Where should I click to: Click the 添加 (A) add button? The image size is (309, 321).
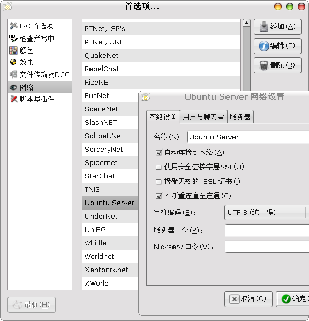(x=277, y=27)
